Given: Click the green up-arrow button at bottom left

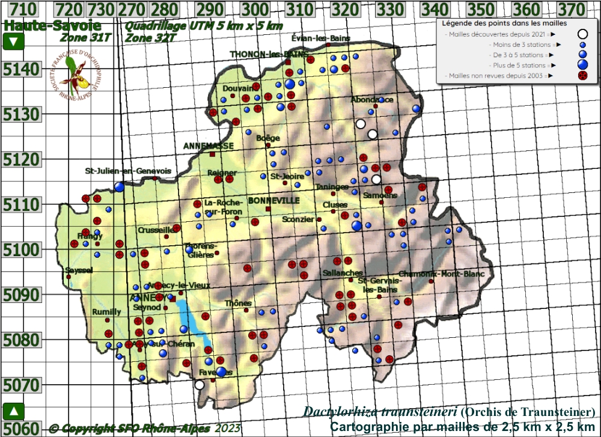Looking at the screenshot, I should (x=13, y=412).
